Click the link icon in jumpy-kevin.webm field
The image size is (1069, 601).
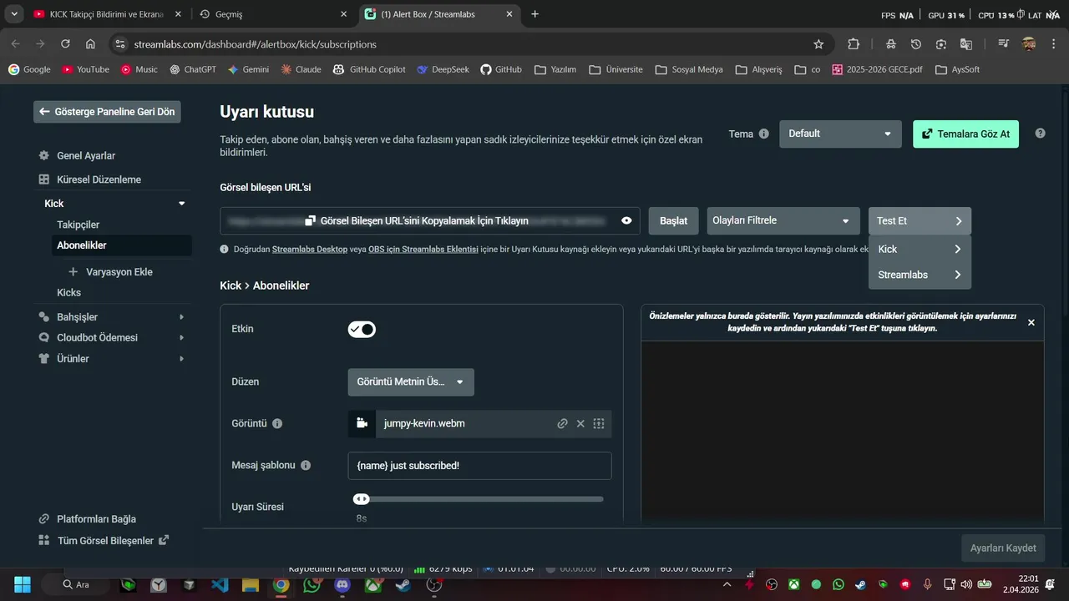(563, 423)
